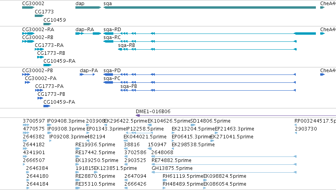336x190 pixels.
Task: Select EST label EK298538.5prime
Action: pyautogui.click(x=193, y=144)
